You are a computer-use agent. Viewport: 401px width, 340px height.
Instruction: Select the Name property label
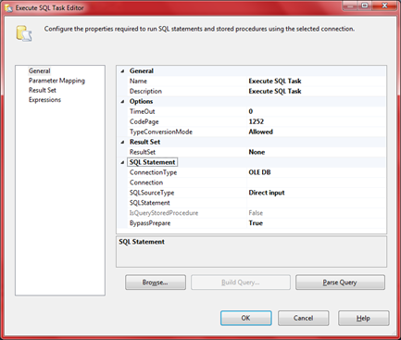point(138,81)
